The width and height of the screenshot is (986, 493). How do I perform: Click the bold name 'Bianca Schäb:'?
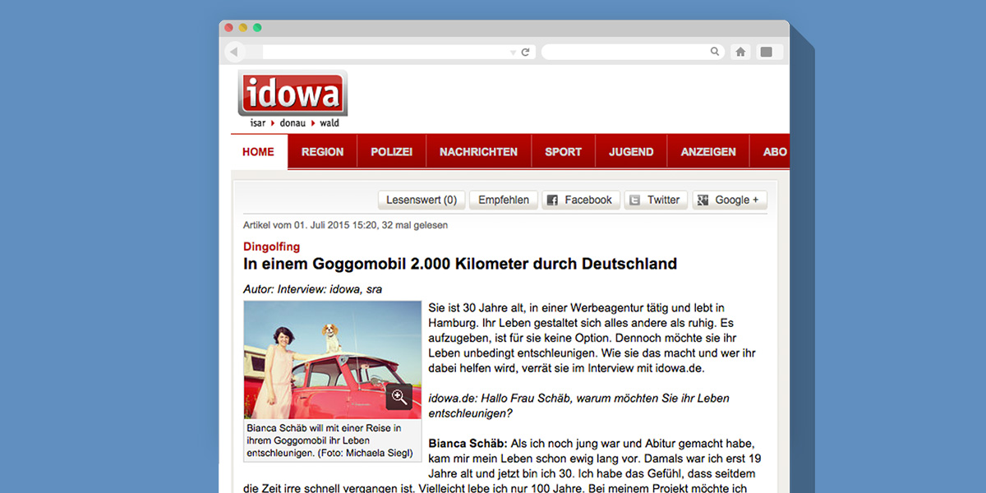(468, 444)
